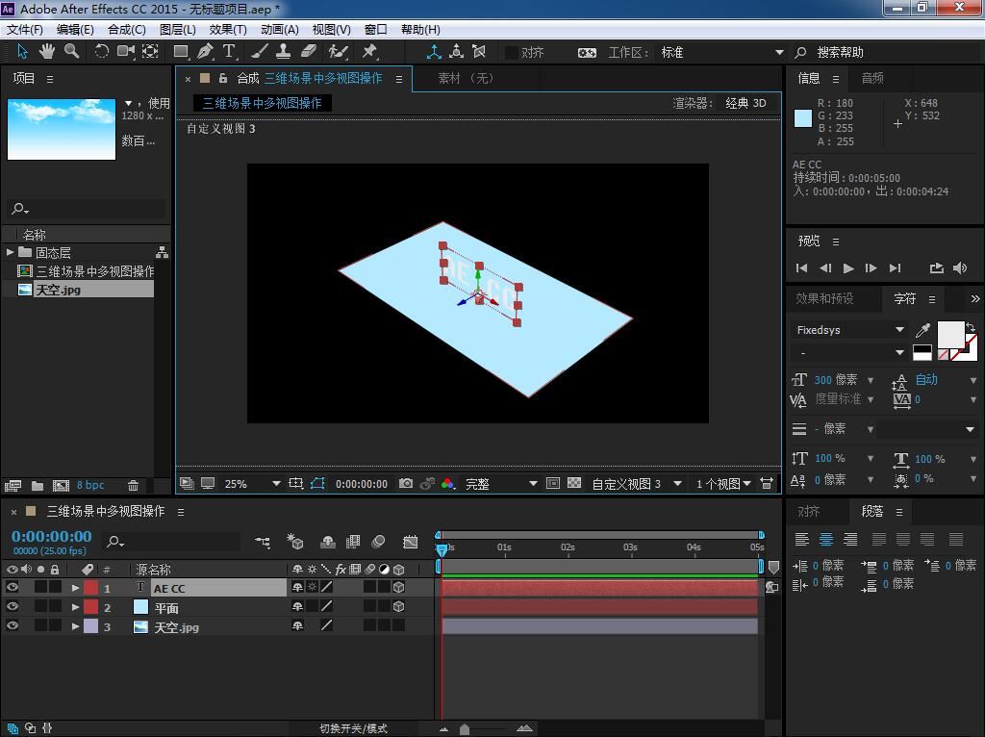Image resolution: width=985 pixels, height=737 pixels.
Task: Create a new composition from Project panel
Action: [61, 485]
